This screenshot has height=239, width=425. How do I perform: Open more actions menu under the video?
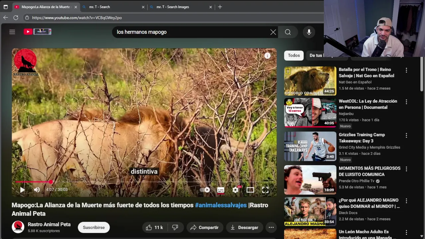271,227
